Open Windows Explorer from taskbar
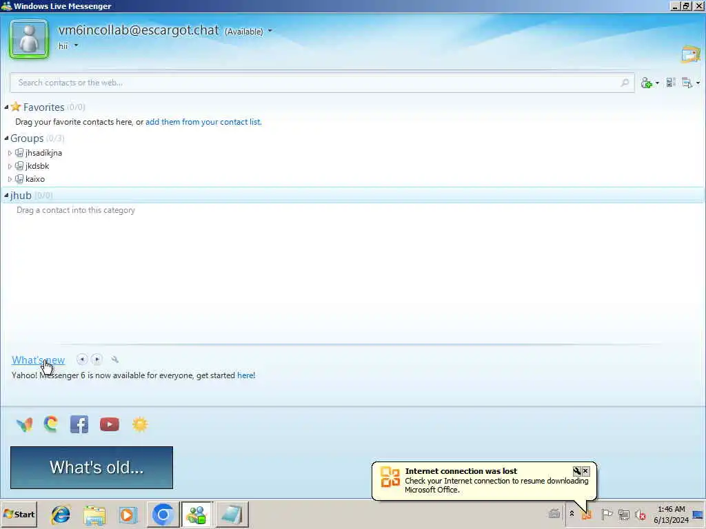 click(94, 515)
